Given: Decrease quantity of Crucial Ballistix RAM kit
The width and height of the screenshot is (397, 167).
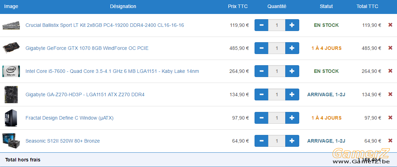Looking at the screenshot, I should coord(262,25).
